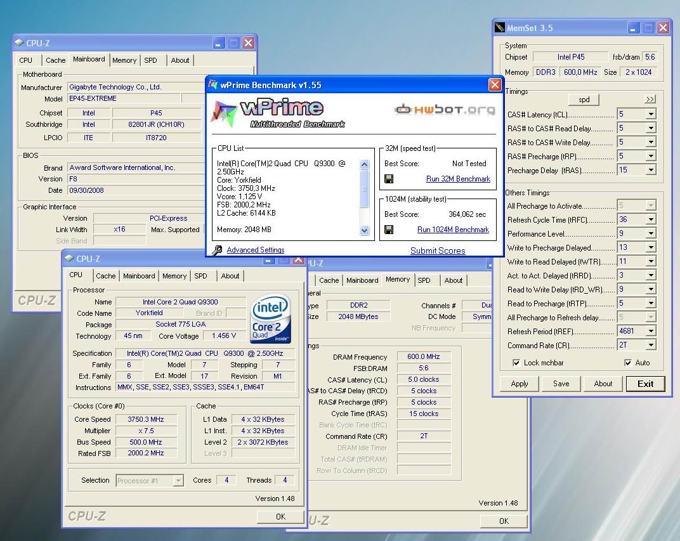
Task: Open SPD tab in Mainboard CPU-Z window
Action: coord(150,60)
